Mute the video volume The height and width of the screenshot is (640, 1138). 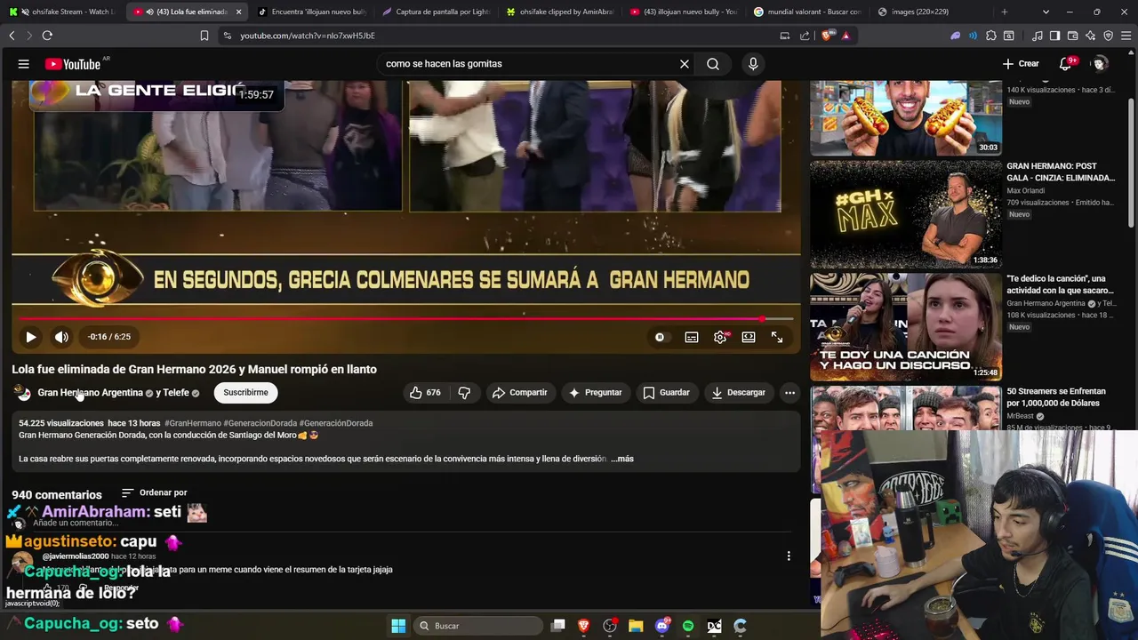[x=61, y=337]
